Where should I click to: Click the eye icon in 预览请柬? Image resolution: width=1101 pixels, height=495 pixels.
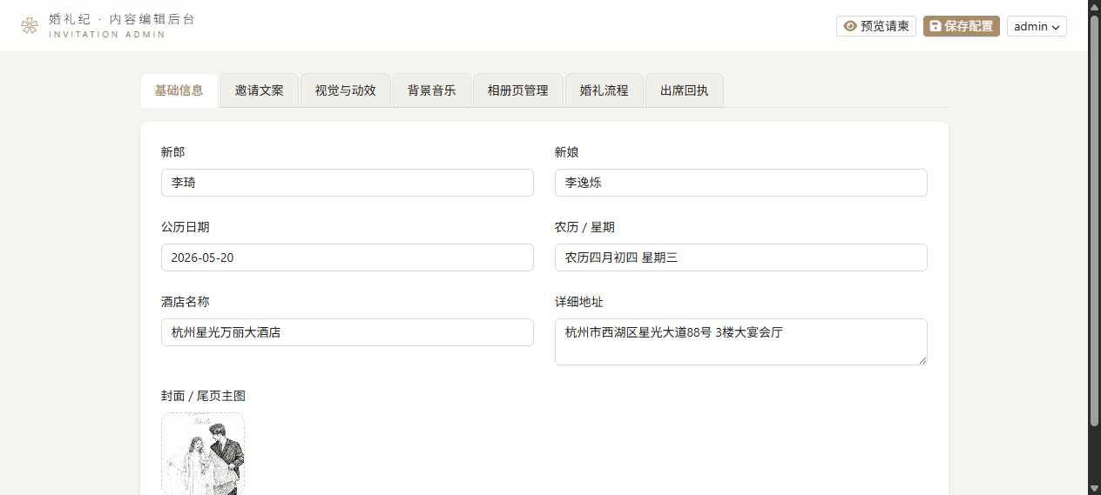850,26
